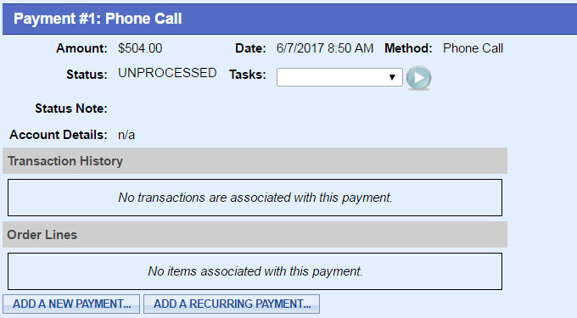Click the Tasks dropdown arrow

(392, 77)
